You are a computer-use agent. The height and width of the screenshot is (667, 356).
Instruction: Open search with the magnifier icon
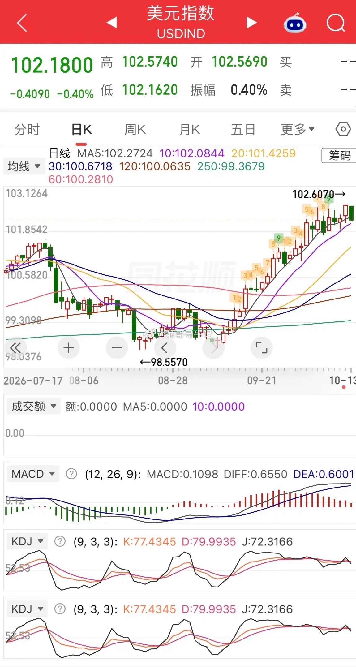click(336, 23)
